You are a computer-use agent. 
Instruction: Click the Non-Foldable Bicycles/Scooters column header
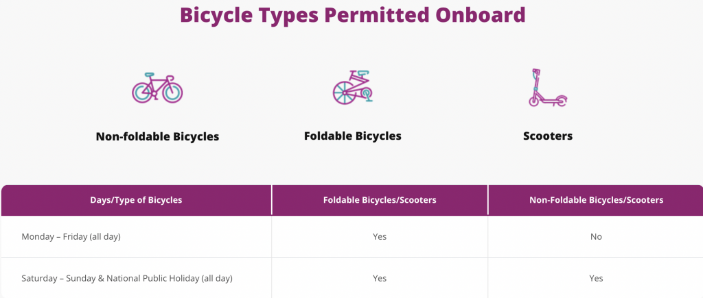tap(596, 200)
